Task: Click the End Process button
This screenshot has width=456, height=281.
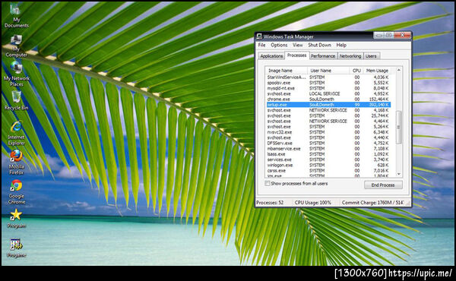Action: click(383, 185)
